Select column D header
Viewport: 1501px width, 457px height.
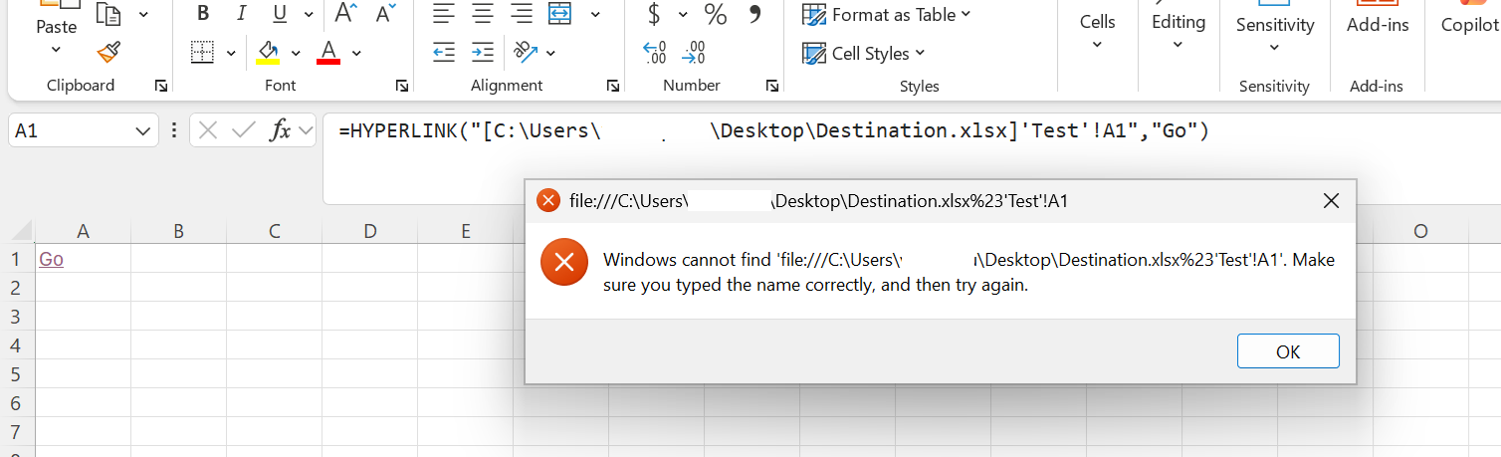tap(369, 231)
